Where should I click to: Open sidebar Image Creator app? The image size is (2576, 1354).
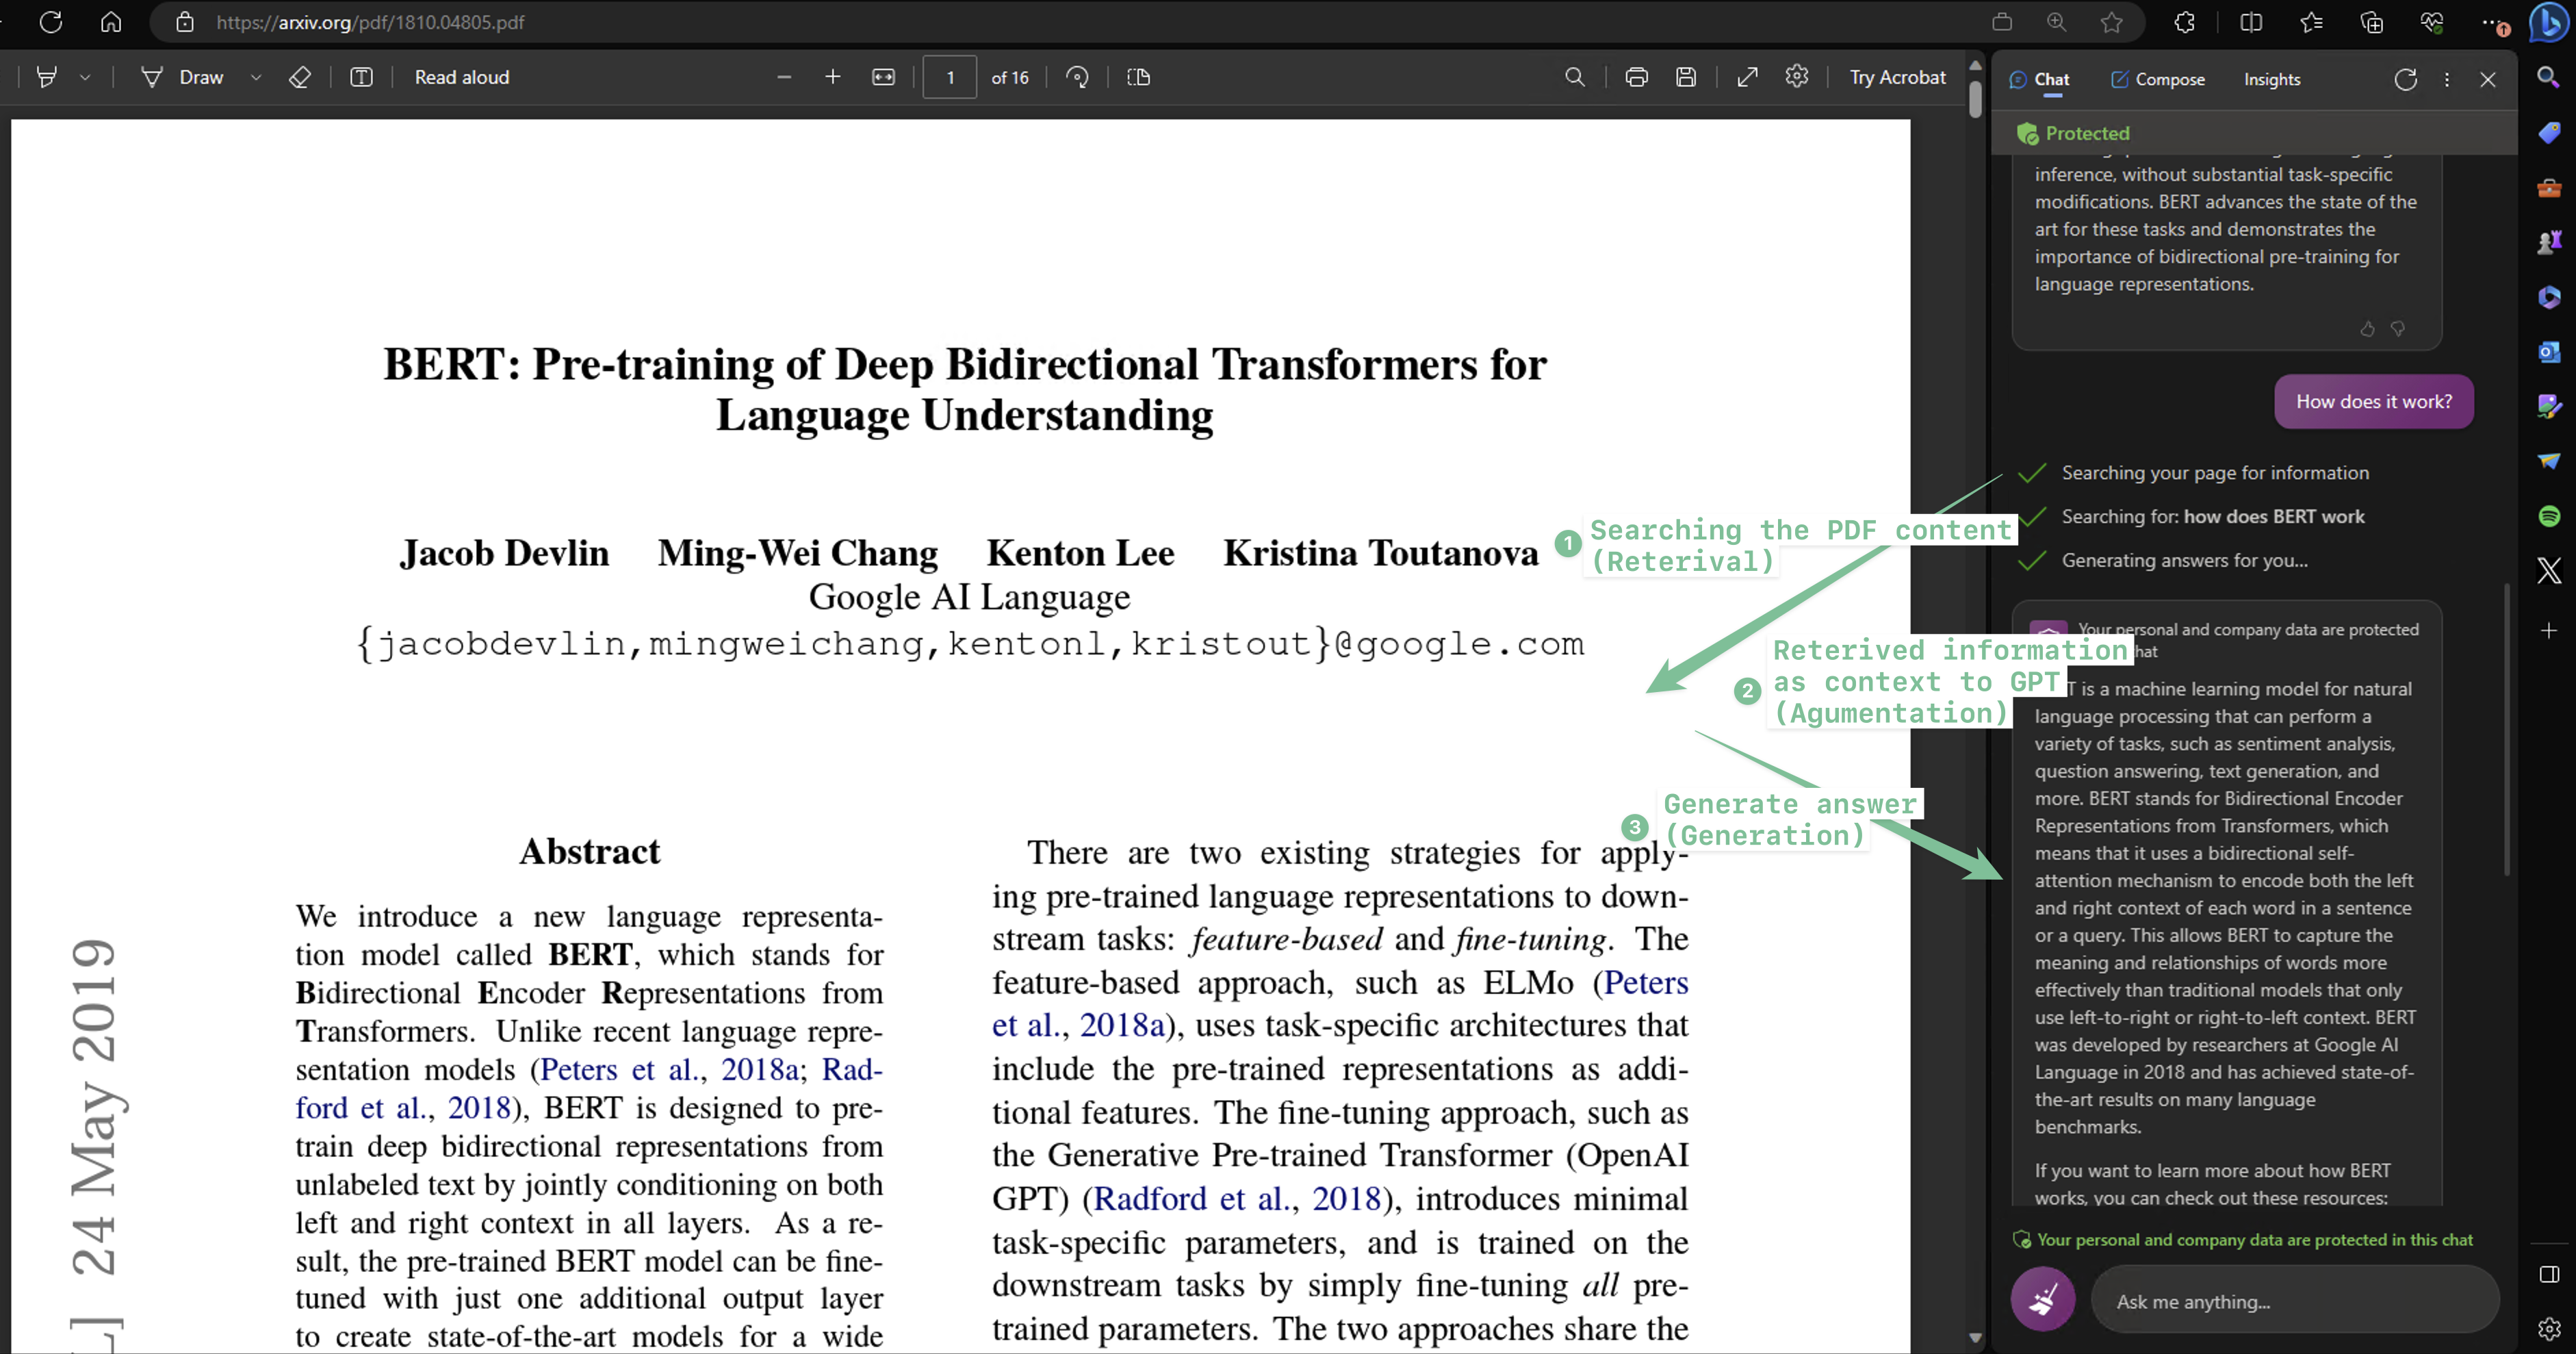tap(2549, 405)
